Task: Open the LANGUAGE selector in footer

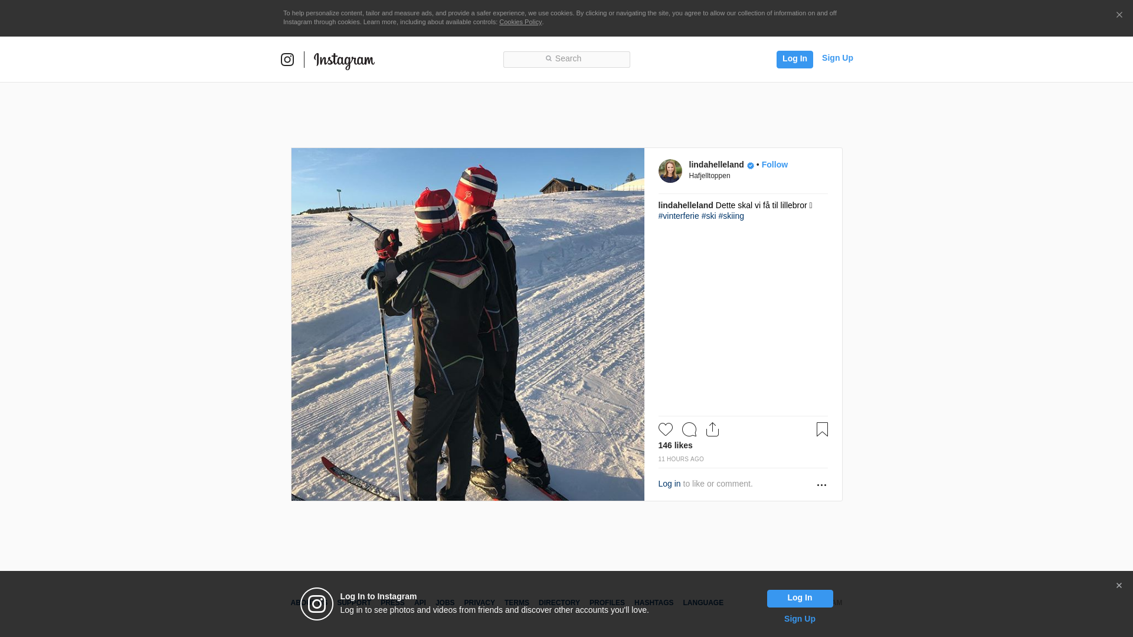Action: pyautogui.click(x=703, y=603)
